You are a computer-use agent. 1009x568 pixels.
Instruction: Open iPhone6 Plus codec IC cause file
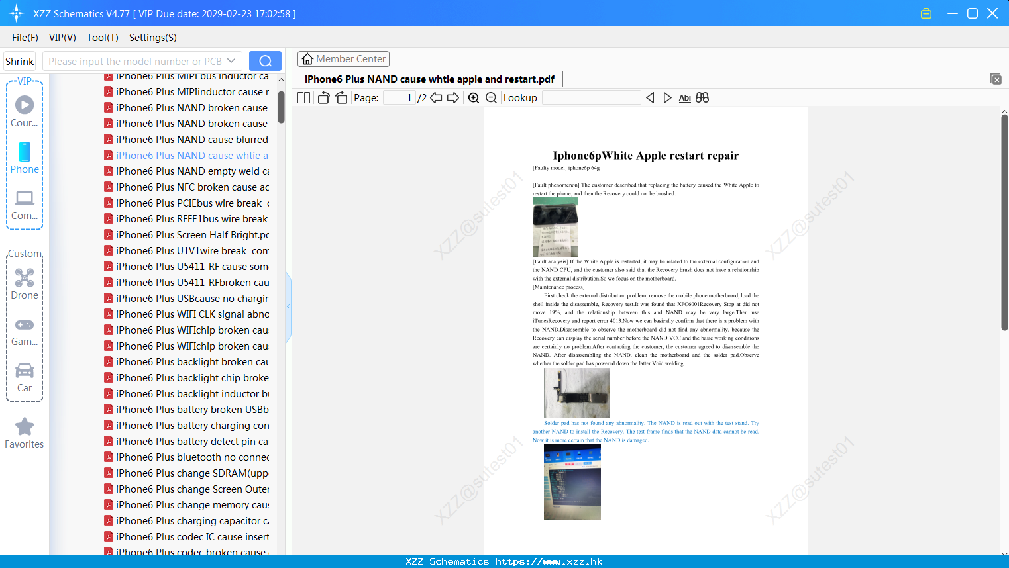point(187,537)
